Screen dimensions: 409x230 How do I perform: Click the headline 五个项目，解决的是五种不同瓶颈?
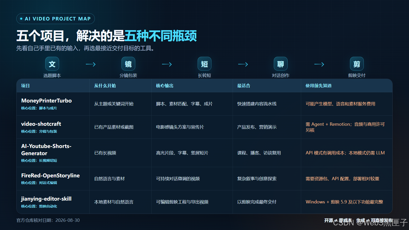point(107,36)
